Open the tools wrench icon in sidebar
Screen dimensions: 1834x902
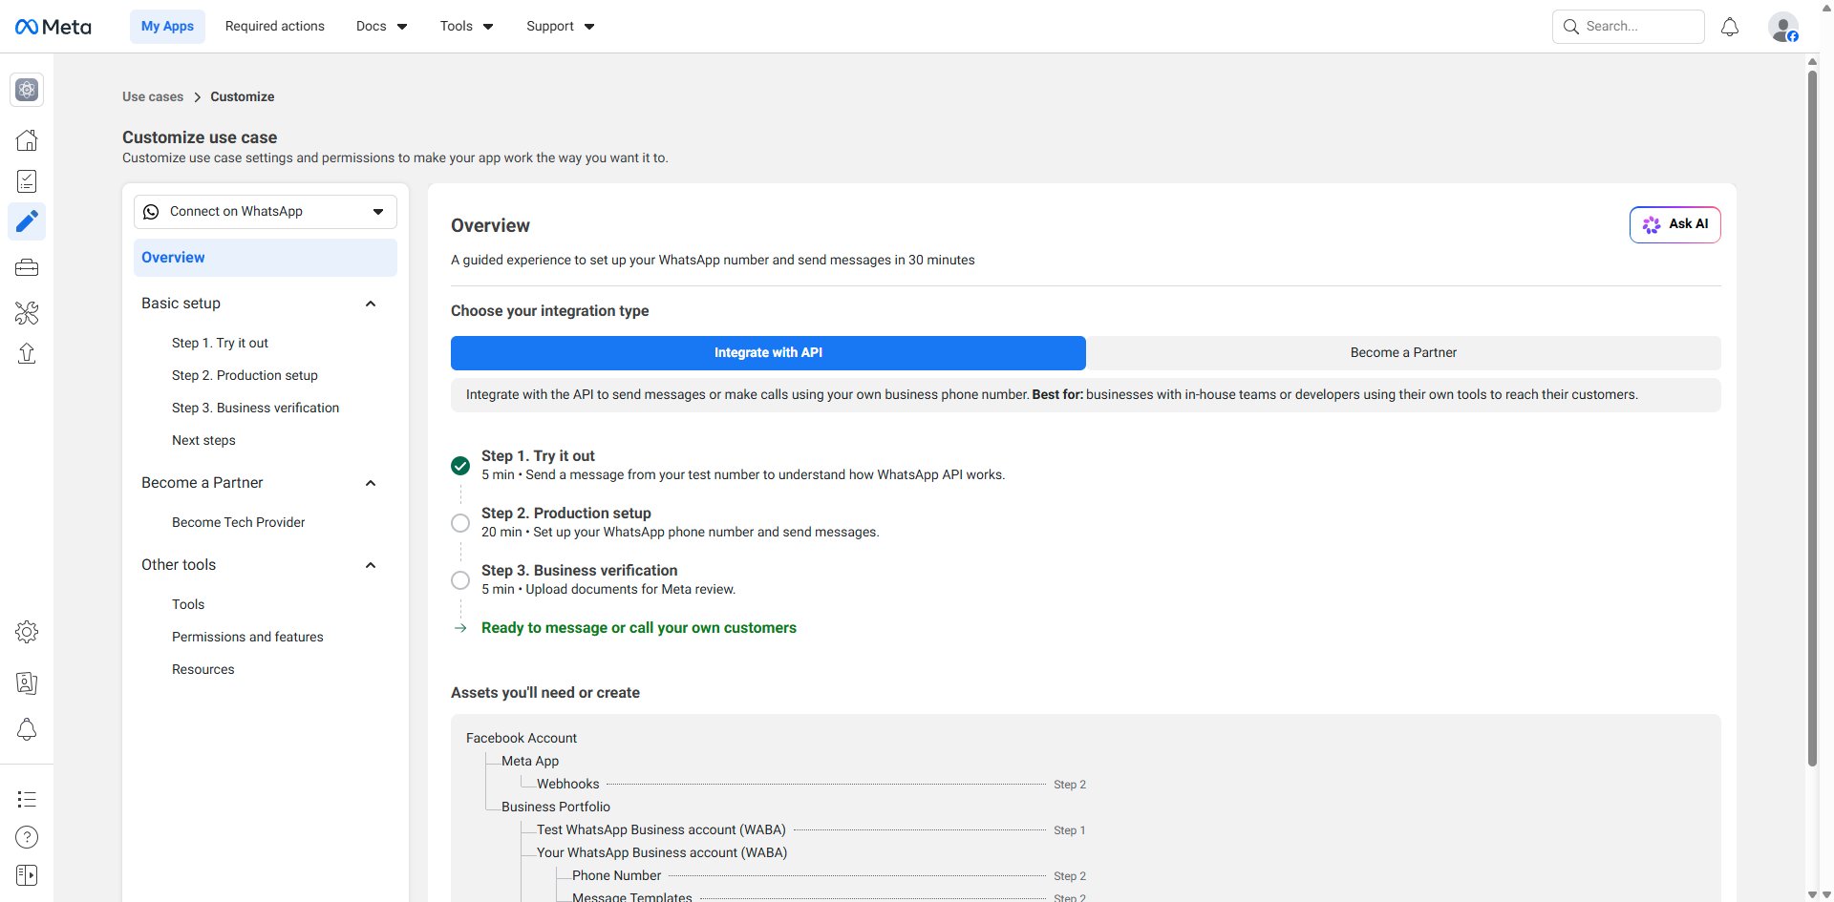click(27, 312)
